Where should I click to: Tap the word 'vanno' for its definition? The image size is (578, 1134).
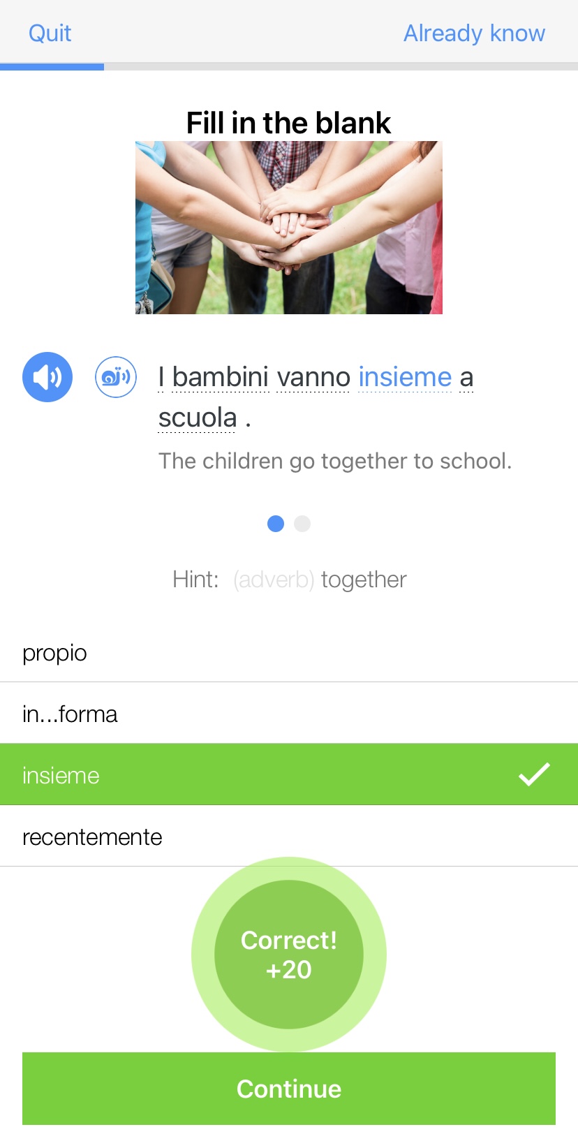click(x=313, y=377)
